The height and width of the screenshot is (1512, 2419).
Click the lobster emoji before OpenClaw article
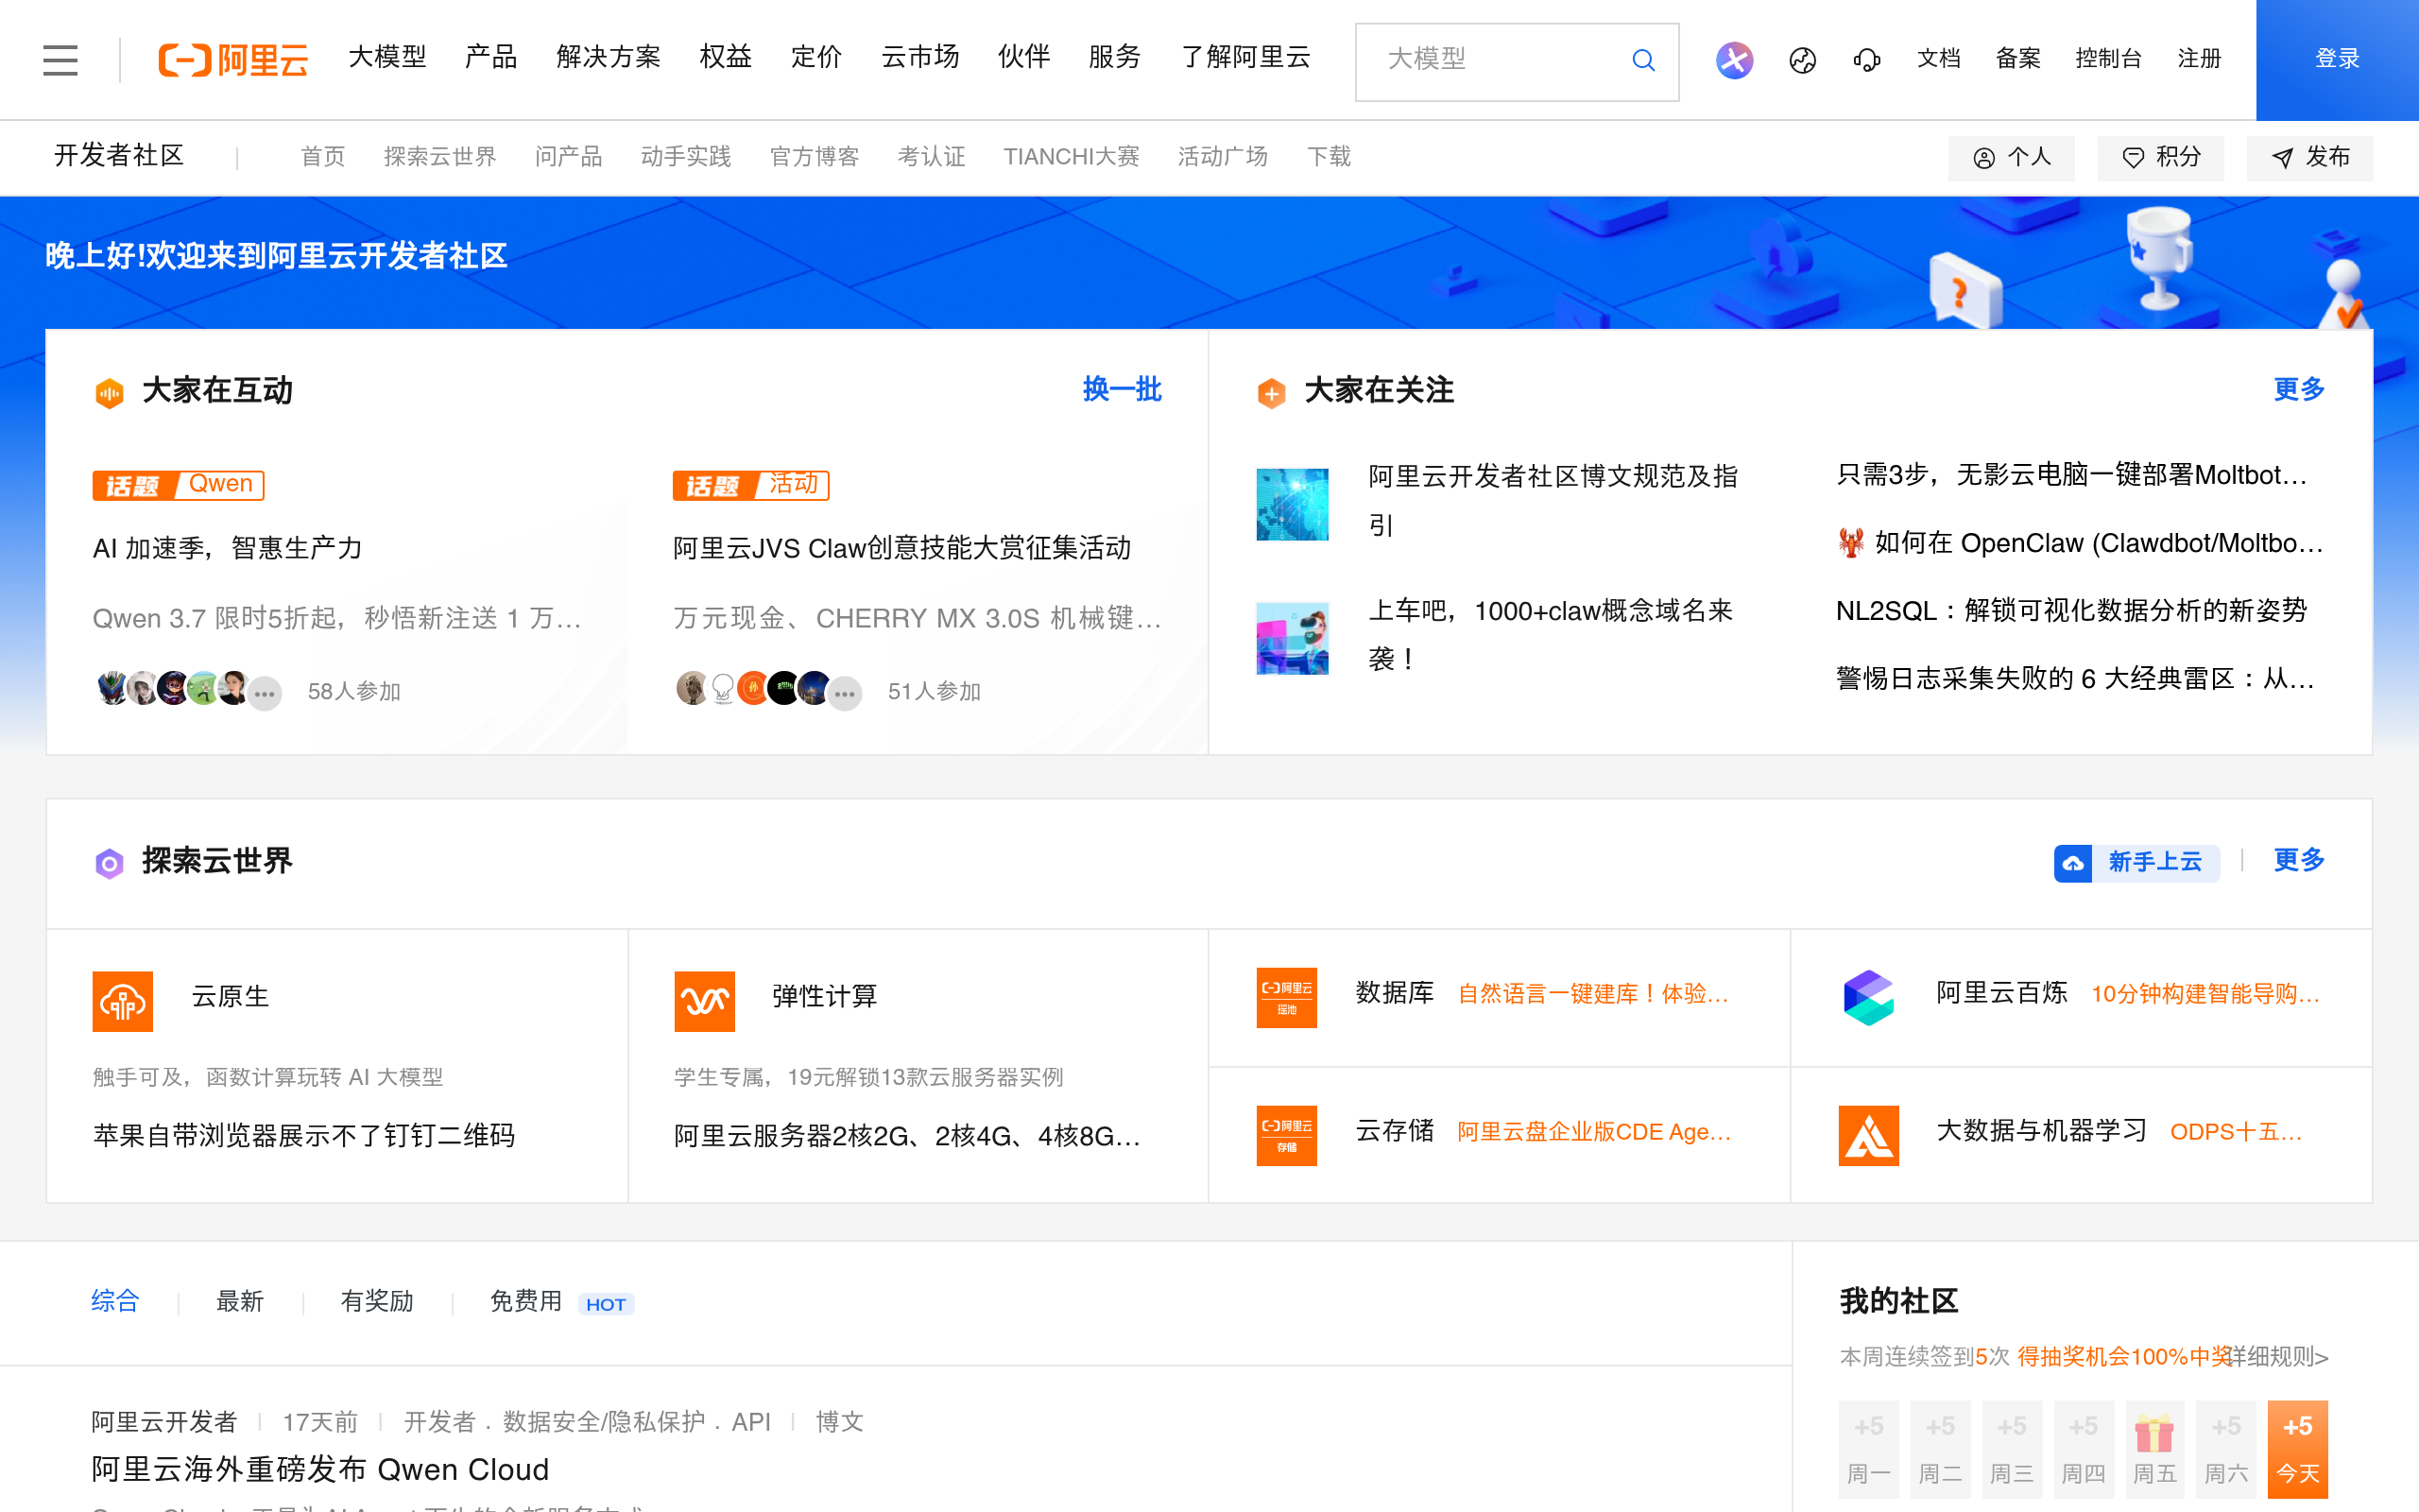[1850, 543]
